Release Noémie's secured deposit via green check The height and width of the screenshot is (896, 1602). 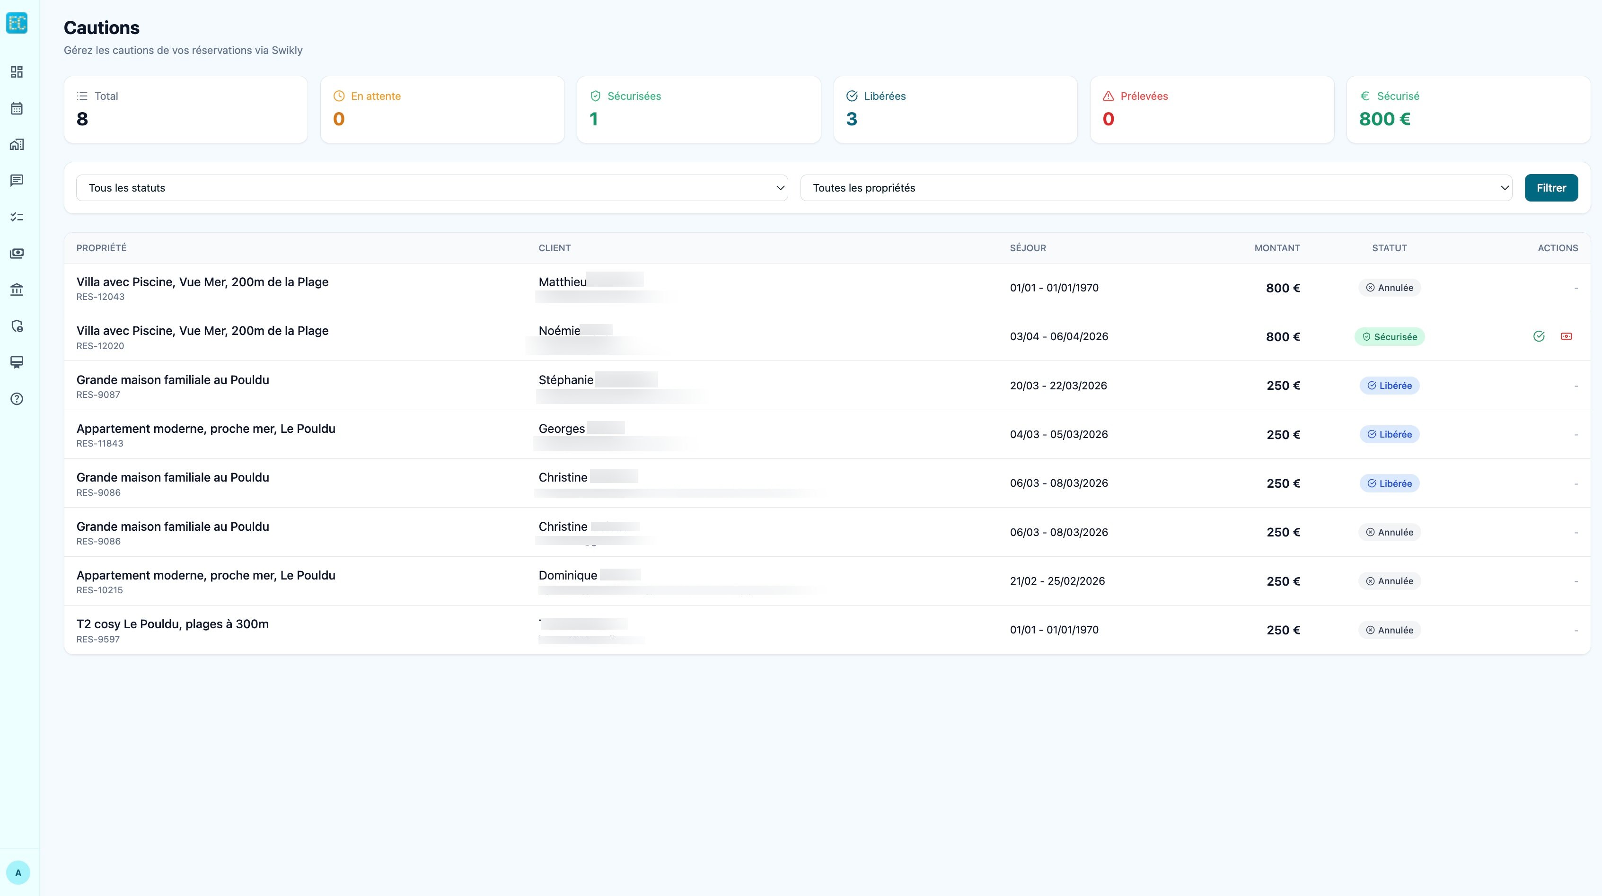pos(1540,336)
